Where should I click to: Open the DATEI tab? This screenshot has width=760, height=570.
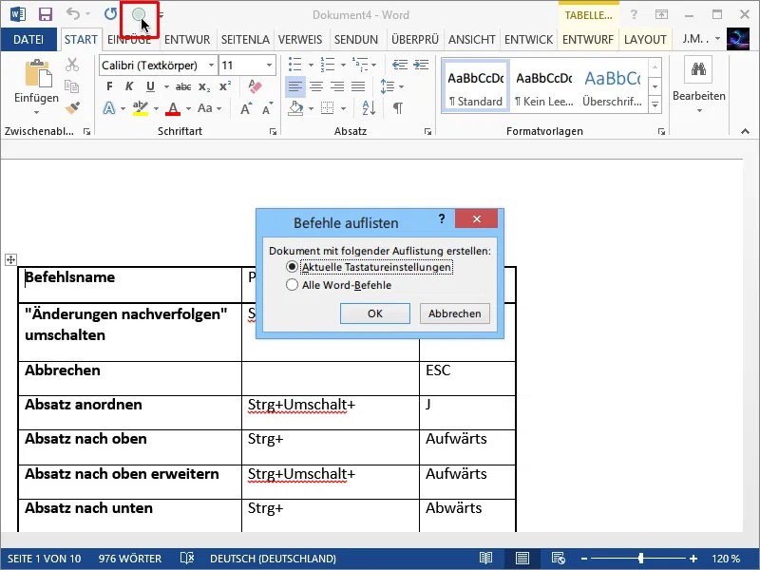click(28, 39)
